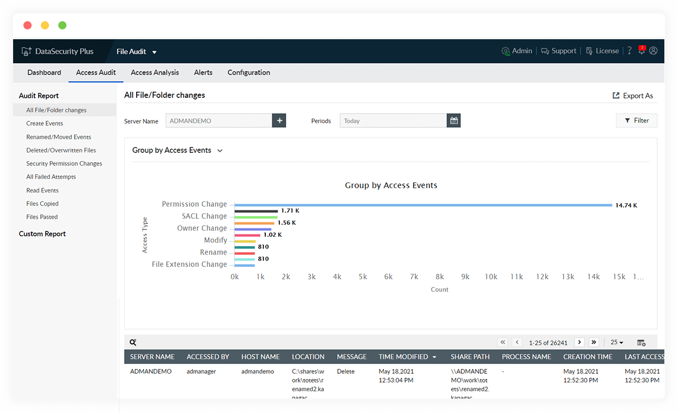The height and width of the screenshot is (413, 678).
Task: Switch to the Access Analysis tab
Action: point(155,72)
